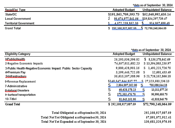Select the misspelled 1-PublicHealth row label
175x128 pixels.
(x=15, y=59)
